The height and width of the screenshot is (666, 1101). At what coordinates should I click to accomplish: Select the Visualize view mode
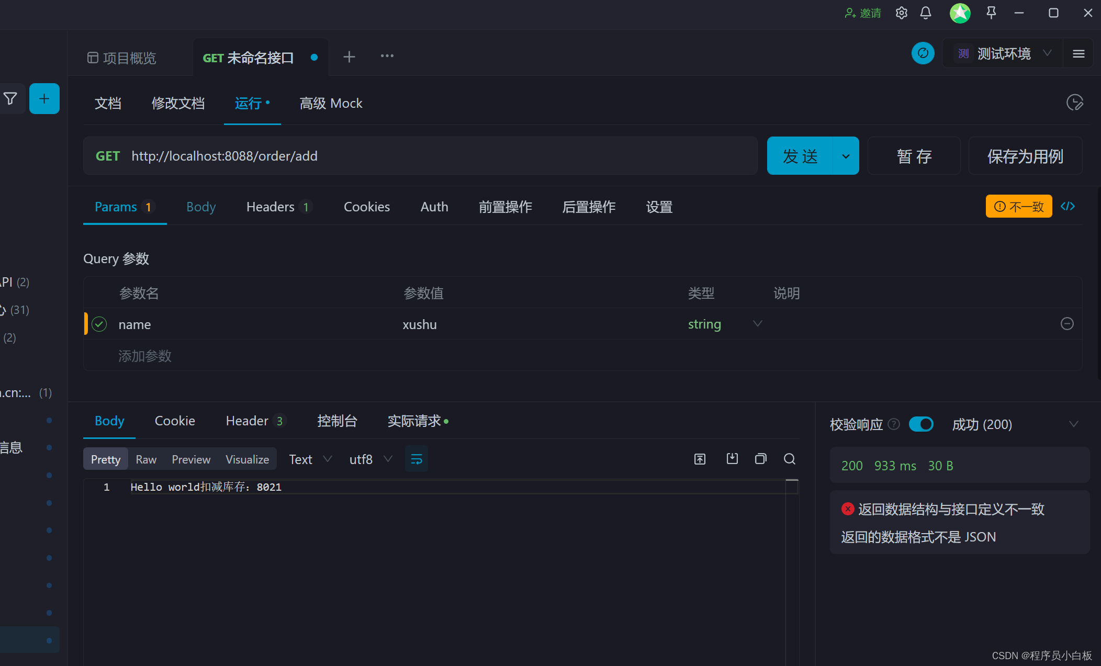(x=247, y=459)
